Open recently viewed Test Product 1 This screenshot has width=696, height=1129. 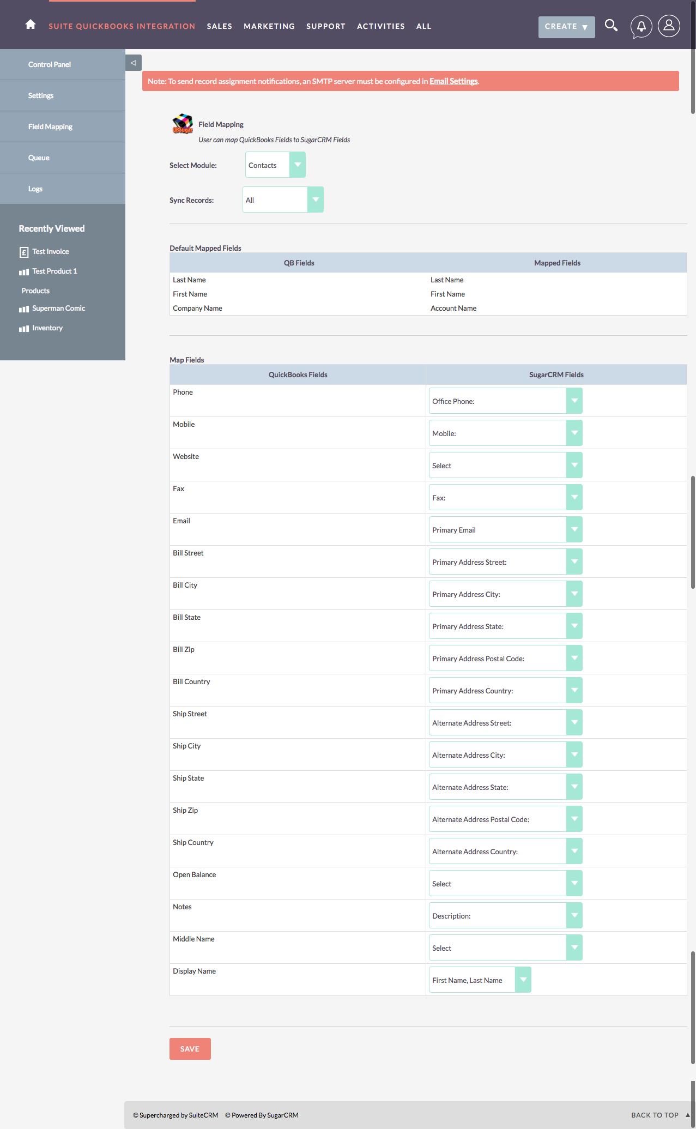pyautogui.click(x=55, y=271)
